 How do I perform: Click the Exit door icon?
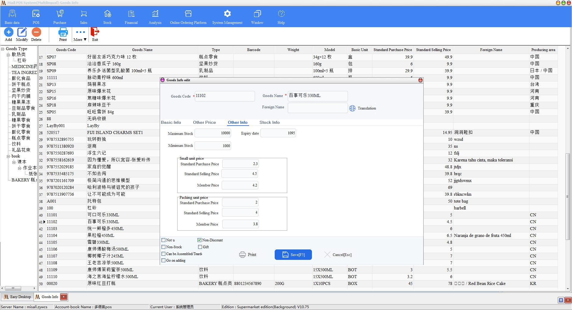pyautogui.click(x=95, y=32)
